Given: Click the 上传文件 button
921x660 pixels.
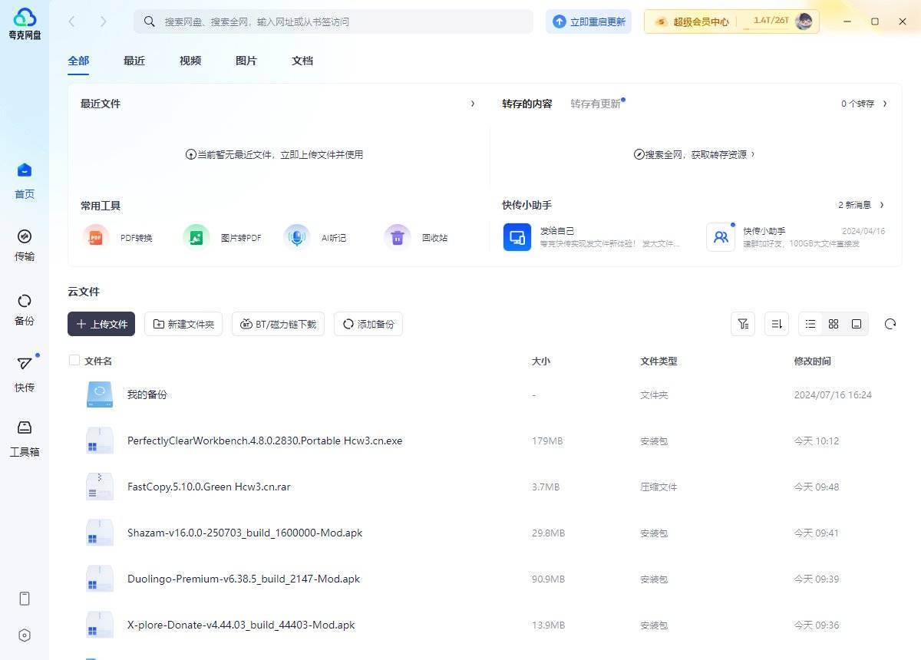Looking at the screenshot, I should pyautogui.click(x=101, y=324).
